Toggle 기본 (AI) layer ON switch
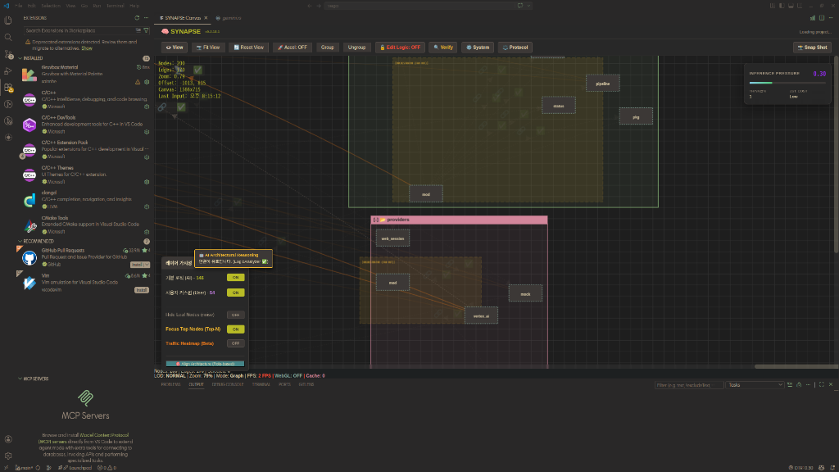This screenshot has width=839, height=472. click(x=235, y=278)
